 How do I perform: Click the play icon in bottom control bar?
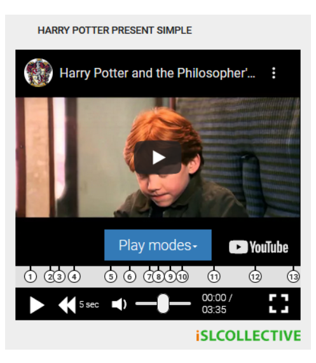(x=37, y=305)
